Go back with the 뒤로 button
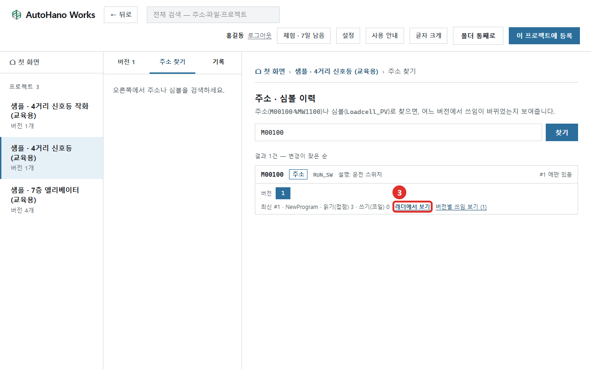Viewport: 591px width, 369px height. pos(121,15)
